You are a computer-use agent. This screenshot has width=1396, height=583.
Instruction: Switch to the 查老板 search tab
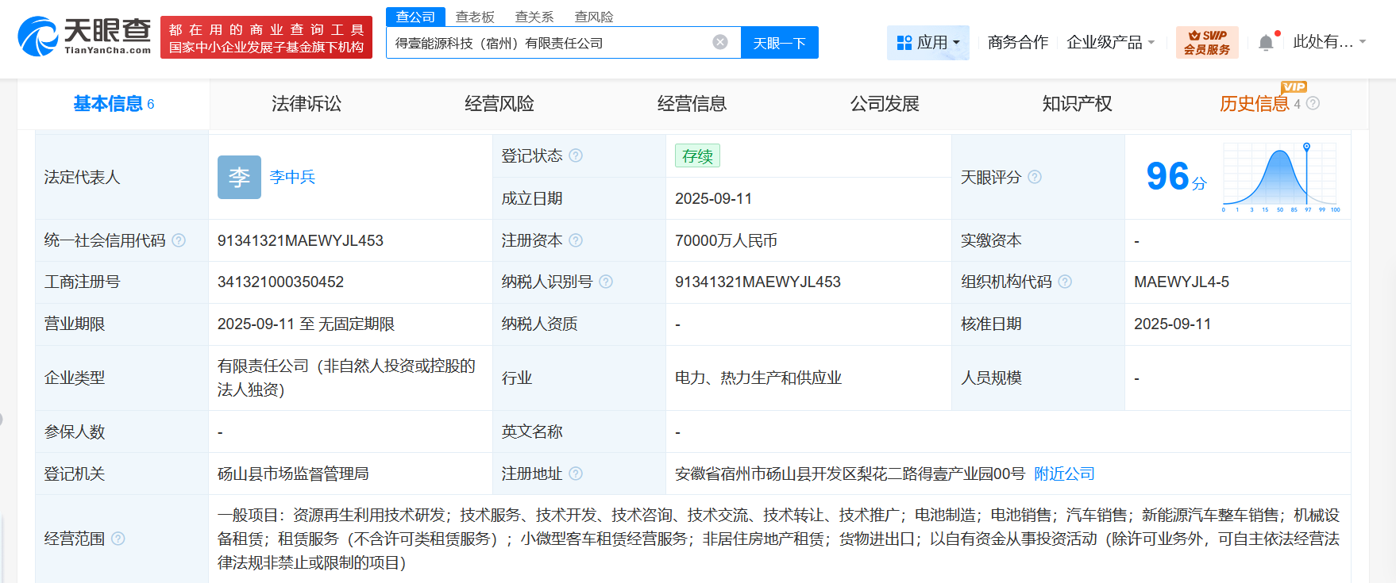(x=475, y=17)
